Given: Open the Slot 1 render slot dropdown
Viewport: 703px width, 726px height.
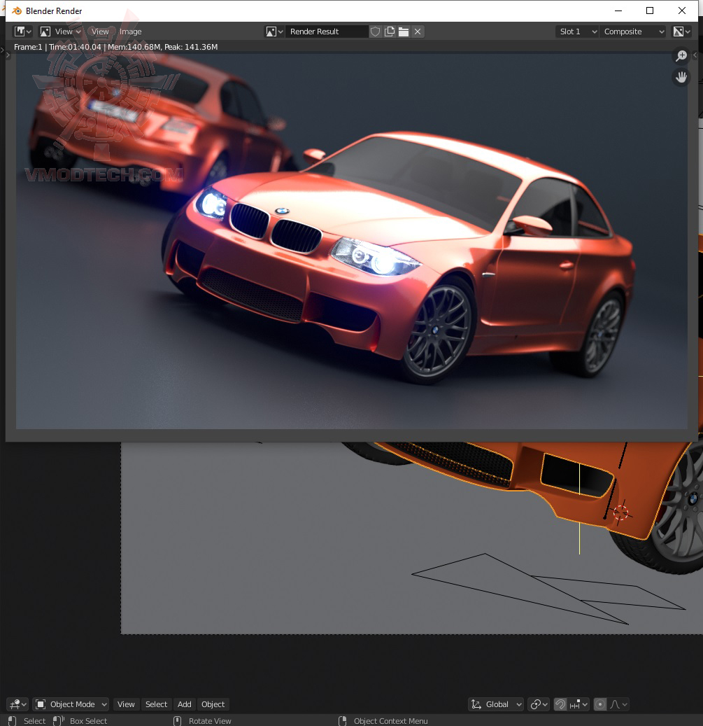Looking at the screenshot, I should pyautogui.click(x=577, y=32).
